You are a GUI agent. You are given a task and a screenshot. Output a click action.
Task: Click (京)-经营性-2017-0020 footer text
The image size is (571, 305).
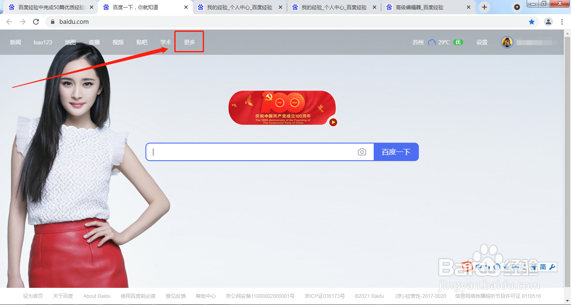pyautogui.click(x=421, y=296)
